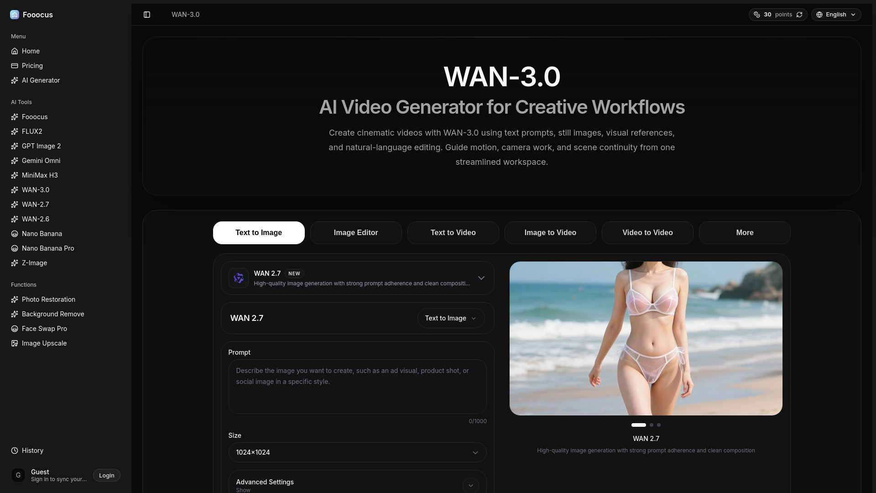
Task: Click the Guest avatar circle
Action: (18, 475)
